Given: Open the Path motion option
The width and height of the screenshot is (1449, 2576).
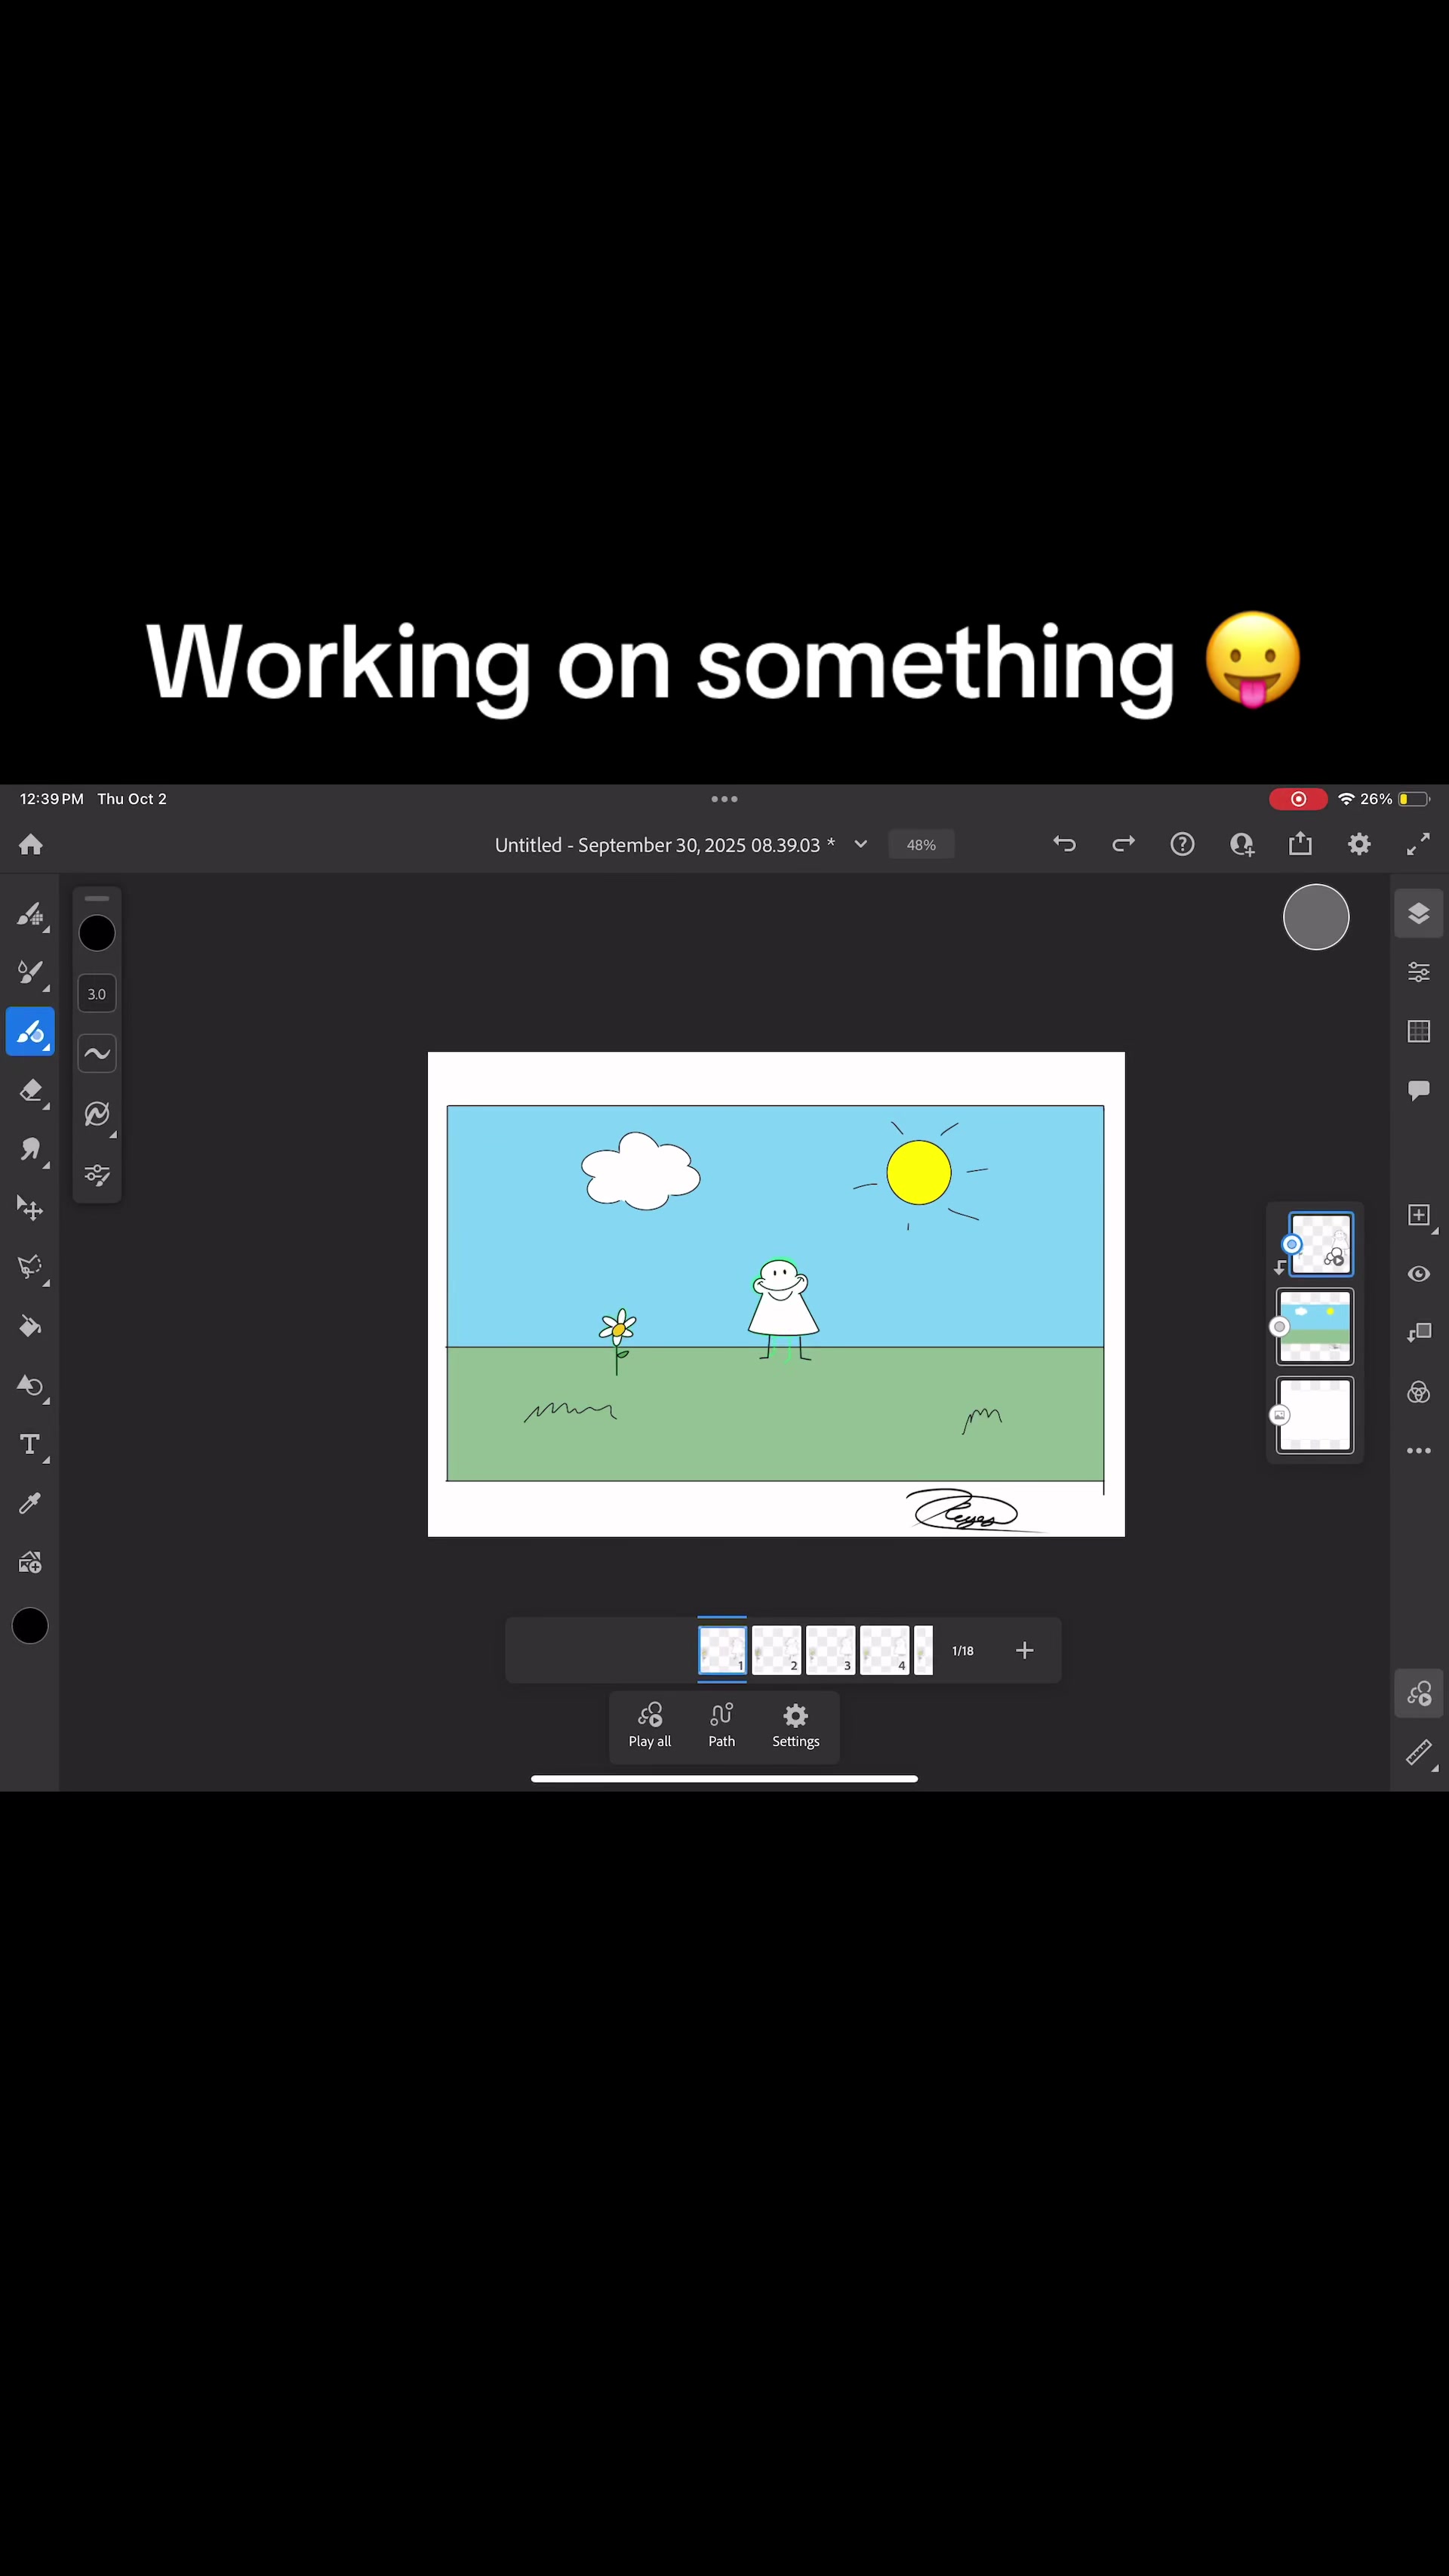Looking at the screenshot, I should [721, 1725].
